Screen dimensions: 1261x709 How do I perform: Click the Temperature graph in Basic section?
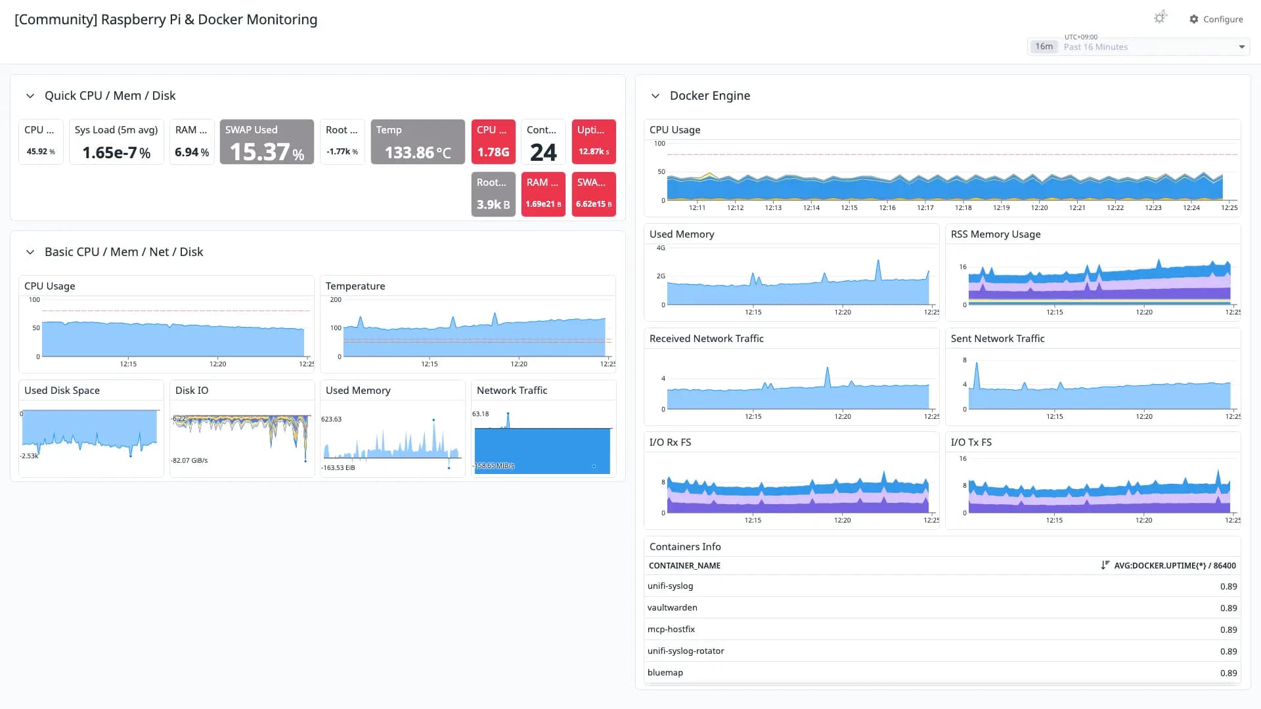468,324
